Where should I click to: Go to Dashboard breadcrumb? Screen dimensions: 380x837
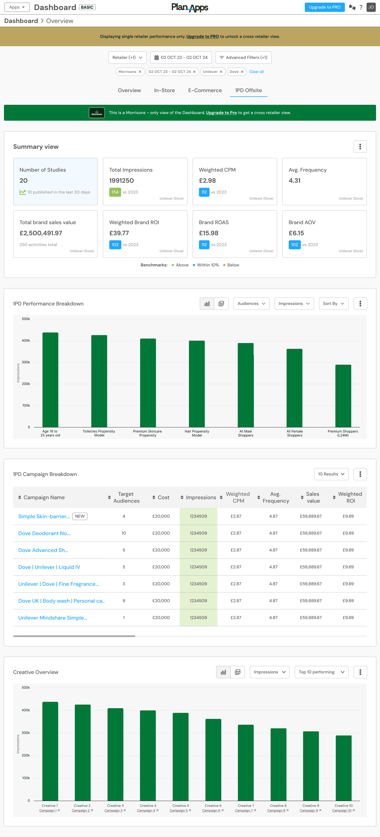[x=21, y=21]
